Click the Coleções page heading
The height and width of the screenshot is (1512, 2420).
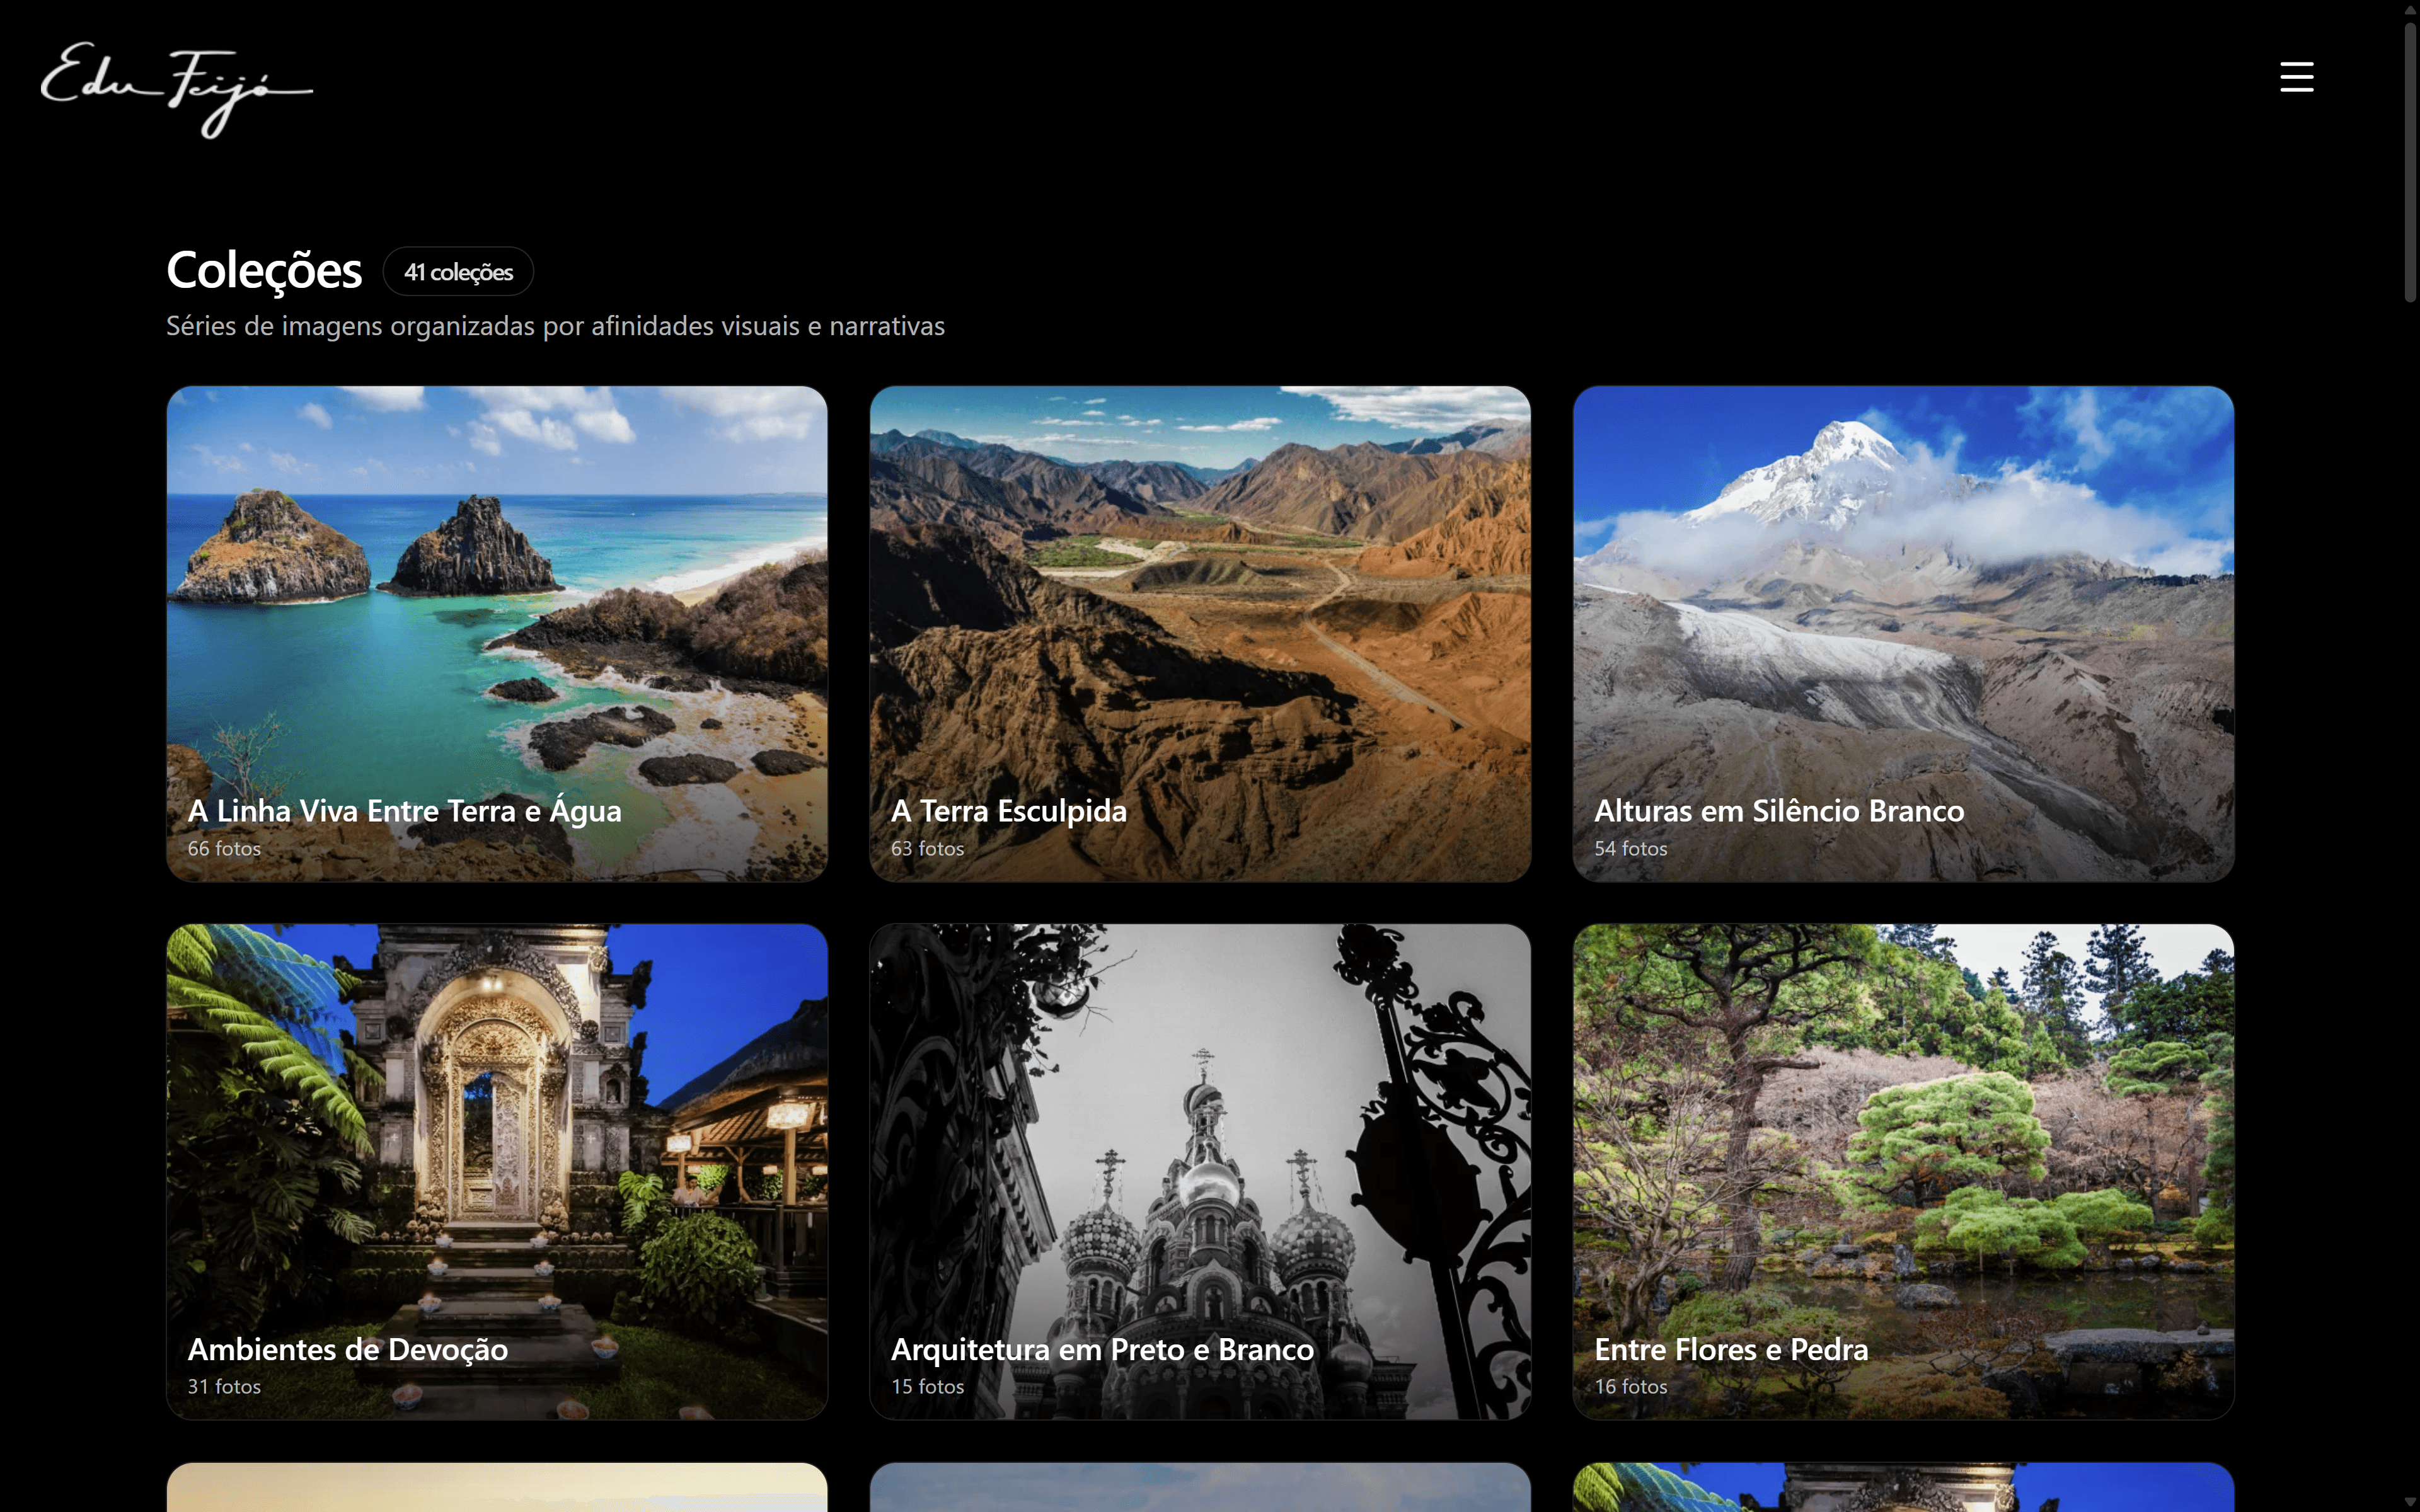pos(264,271)
